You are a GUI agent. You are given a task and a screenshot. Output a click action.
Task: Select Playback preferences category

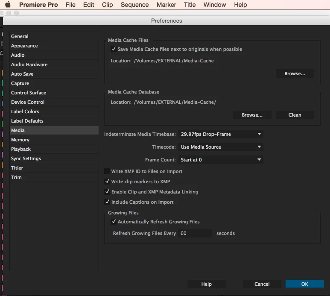[x=54, y=149]
